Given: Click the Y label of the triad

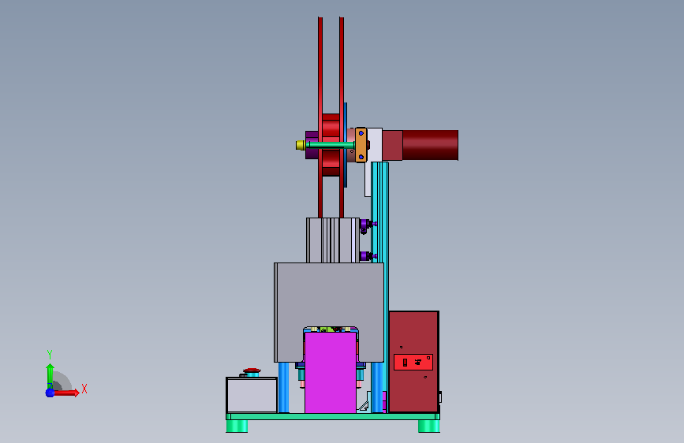Looking at the screenshot, I should click(50, 355).
